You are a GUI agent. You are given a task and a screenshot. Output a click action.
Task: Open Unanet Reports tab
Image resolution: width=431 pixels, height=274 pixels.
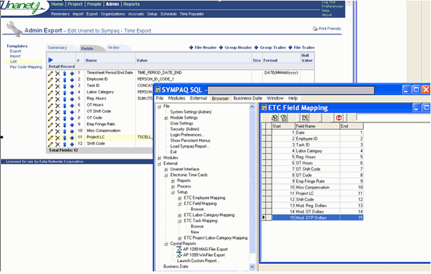(x=131, y=4)
